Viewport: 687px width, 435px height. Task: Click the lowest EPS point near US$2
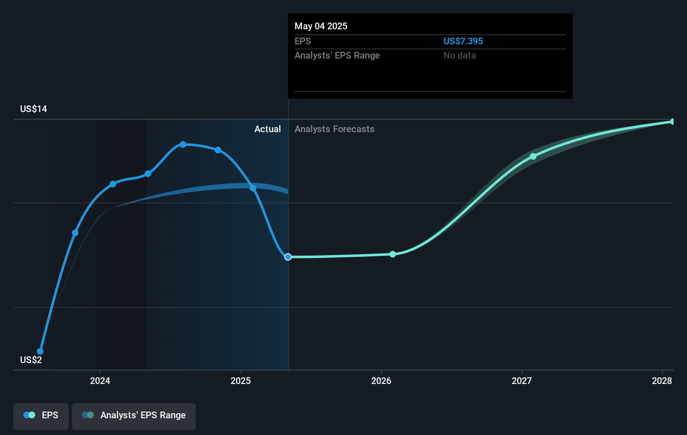coord(40,351)
